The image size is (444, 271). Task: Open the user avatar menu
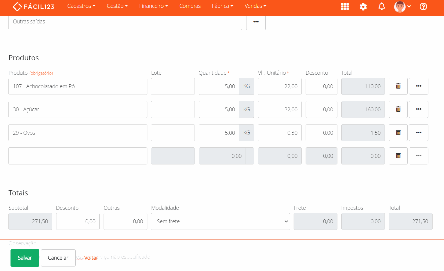(x=402, y=7)
